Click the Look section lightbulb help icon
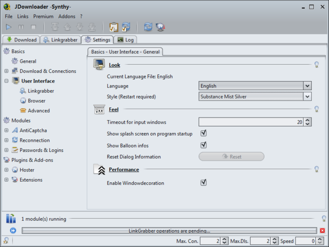 (x=317, y=64)
